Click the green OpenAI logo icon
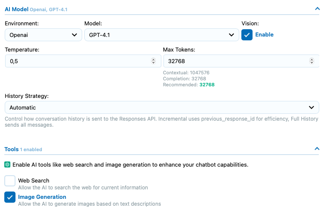This screenshot has width=333, height=213. pyautogui.click(x=7, y=164)
